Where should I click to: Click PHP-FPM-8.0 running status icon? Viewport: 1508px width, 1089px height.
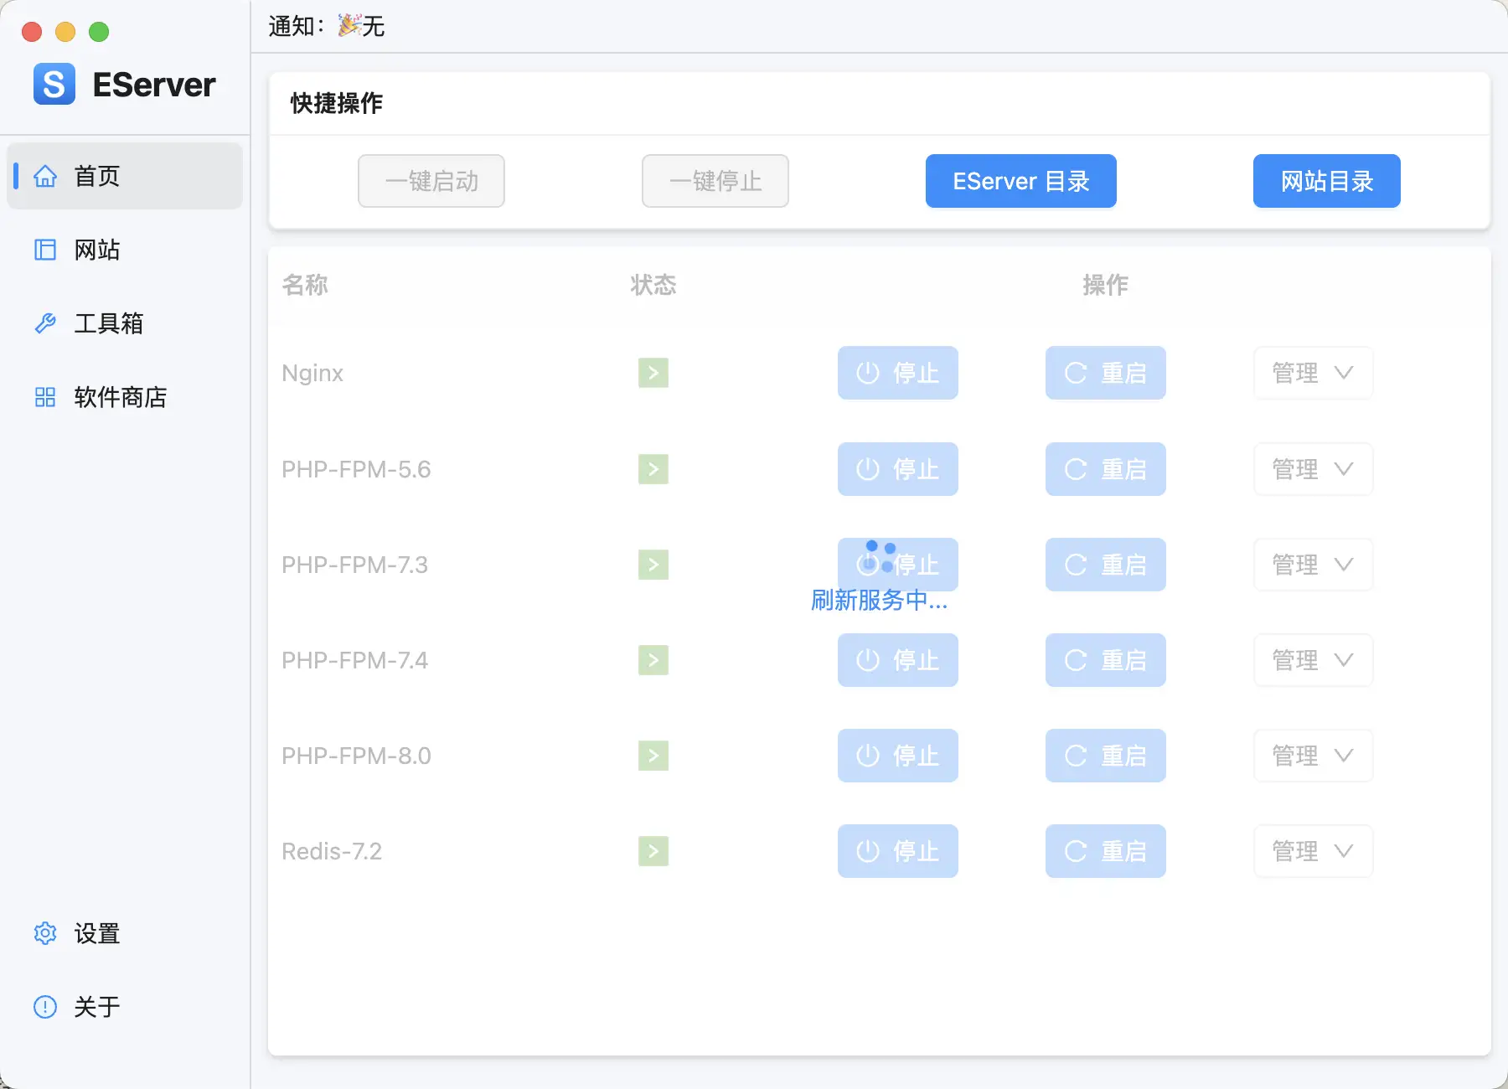(x=653, y=756)
